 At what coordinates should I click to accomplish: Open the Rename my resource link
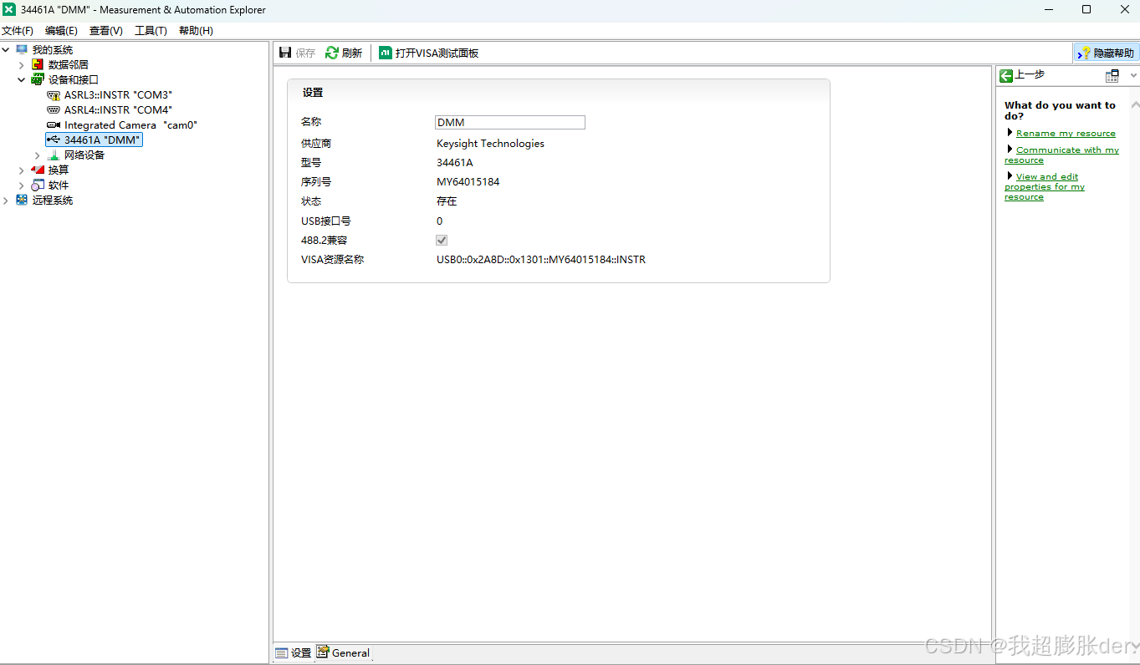(x=1066, y=134)
